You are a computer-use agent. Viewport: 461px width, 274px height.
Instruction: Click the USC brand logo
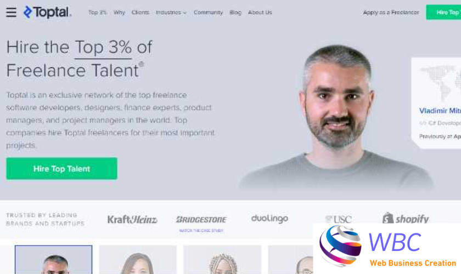[339, 219]
